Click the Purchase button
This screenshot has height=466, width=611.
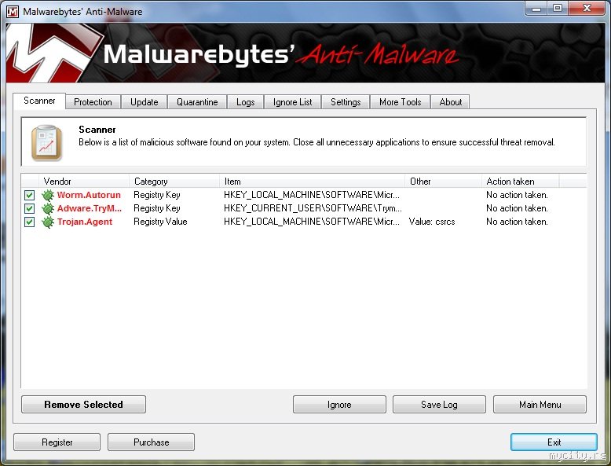click(x=152, y=442)
